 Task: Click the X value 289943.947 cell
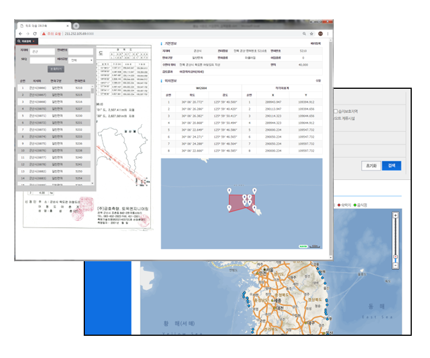tap(273, 102)
